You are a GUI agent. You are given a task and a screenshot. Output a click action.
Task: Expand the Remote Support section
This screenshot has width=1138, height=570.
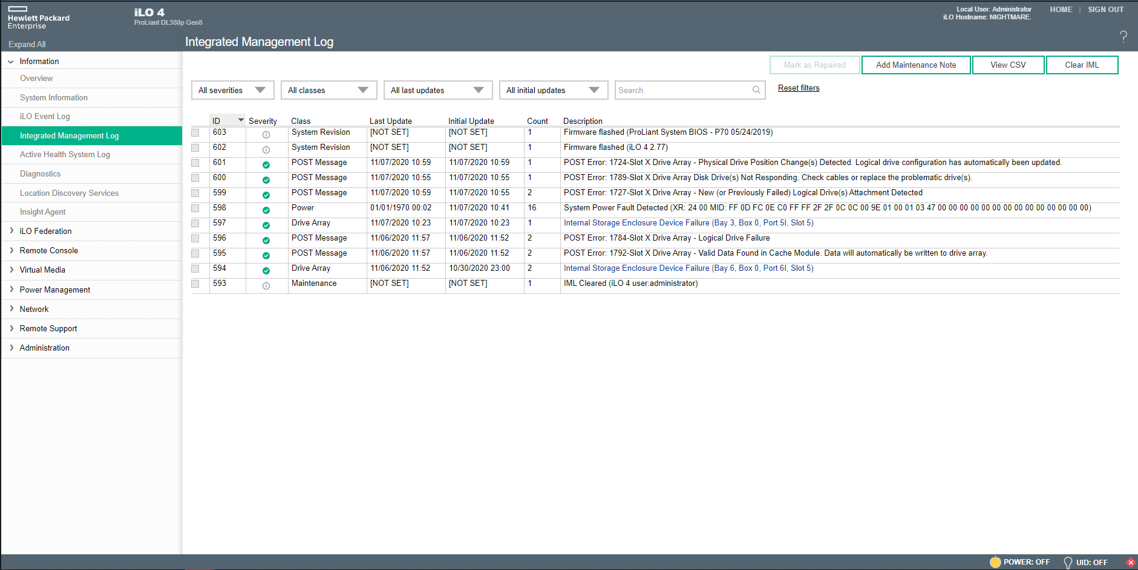tap(11, 328)
